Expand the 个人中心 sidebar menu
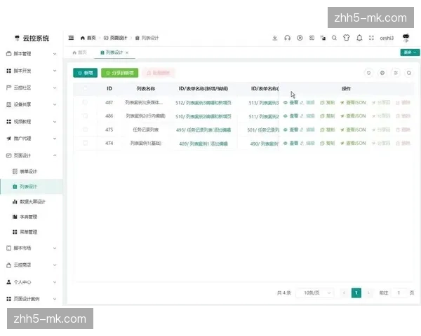The image size is (421, 336). (x=31, y=282)
